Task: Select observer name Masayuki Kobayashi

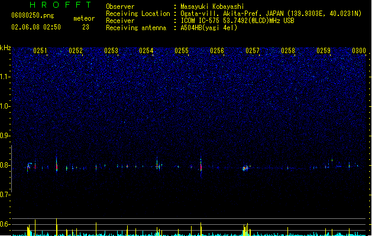Action: (x=212, y=6)
